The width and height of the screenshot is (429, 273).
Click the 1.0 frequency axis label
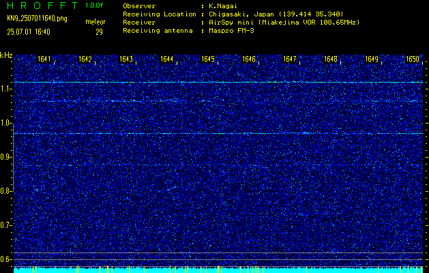(x=5, y=123)
